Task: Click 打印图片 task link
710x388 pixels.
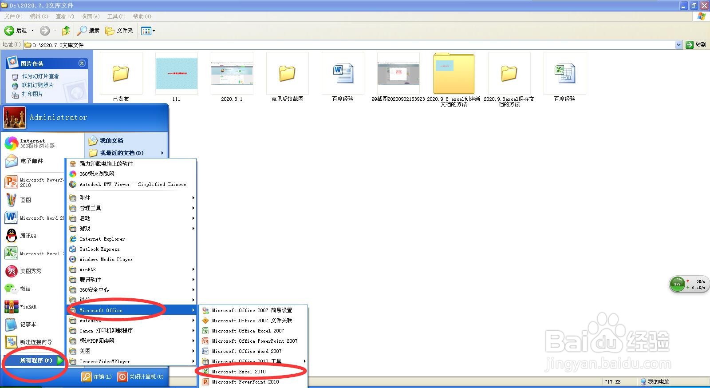Action: pos(32,94)
